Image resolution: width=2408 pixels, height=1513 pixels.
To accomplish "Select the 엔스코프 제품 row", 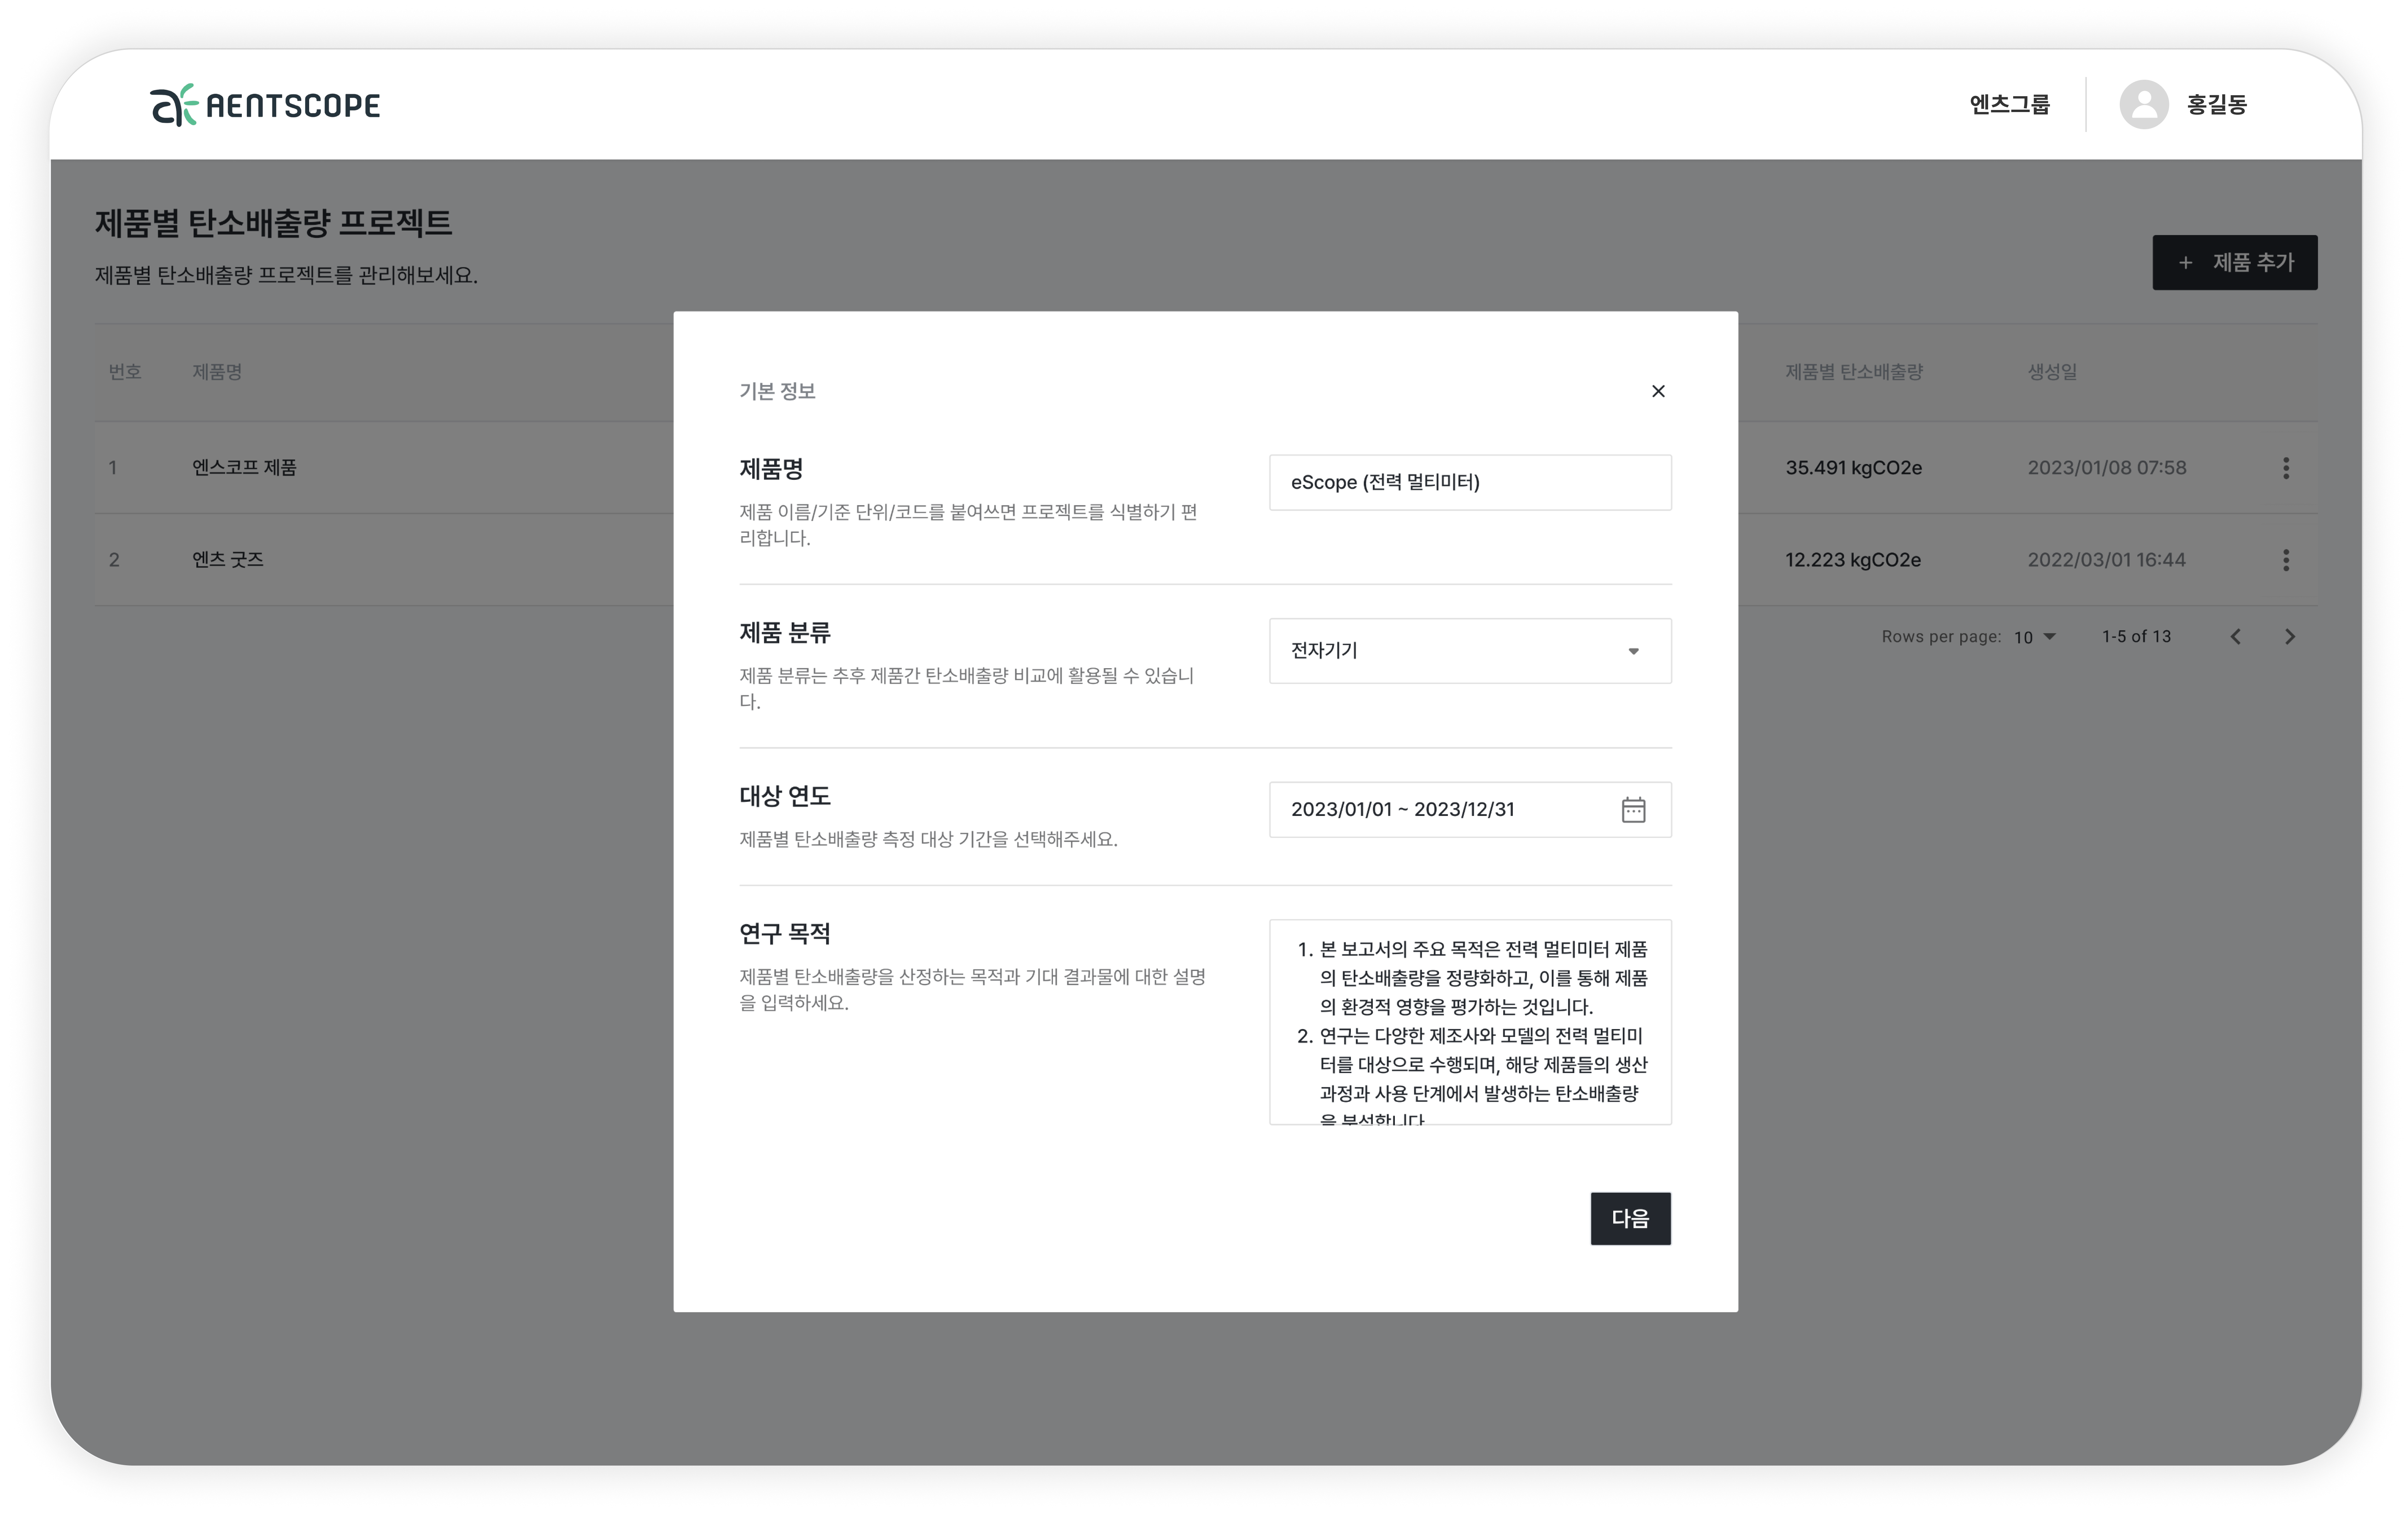I will [x=244, y=468].
